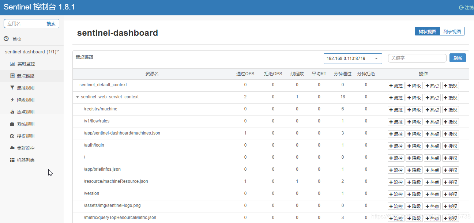
Task: Click the 降级规则 lightning icon
Action: [x=12, y=100]
